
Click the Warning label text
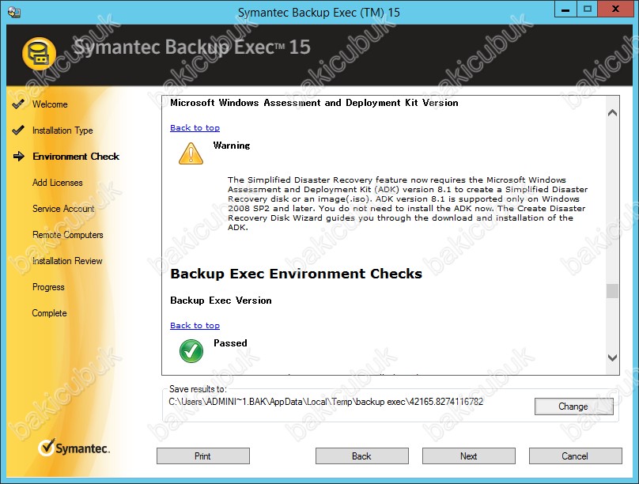click(232, 146)
